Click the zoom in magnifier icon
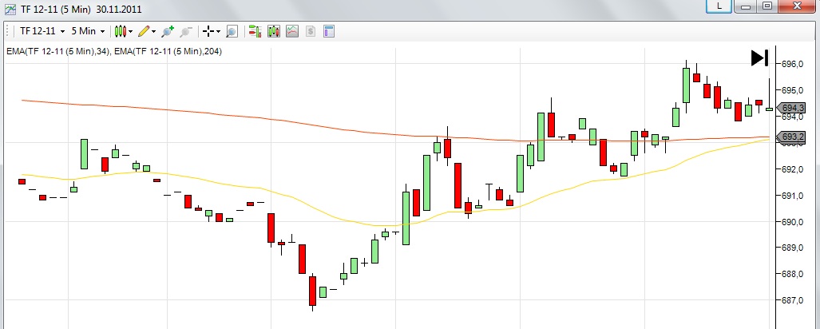Image resolution: width=820 pixels, height=329 pixels. (168, 31)
